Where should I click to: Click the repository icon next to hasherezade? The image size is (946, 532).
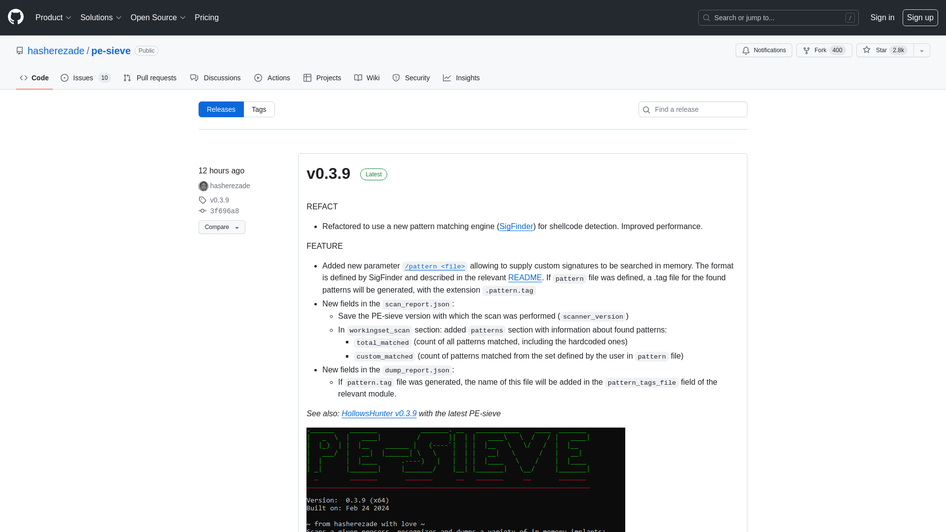[20, 51]
